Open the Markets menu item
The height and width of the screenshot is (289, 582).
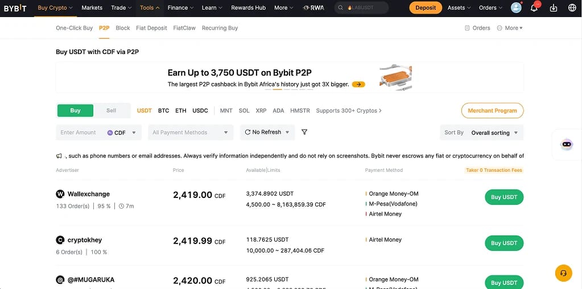(x=92, y=8)
